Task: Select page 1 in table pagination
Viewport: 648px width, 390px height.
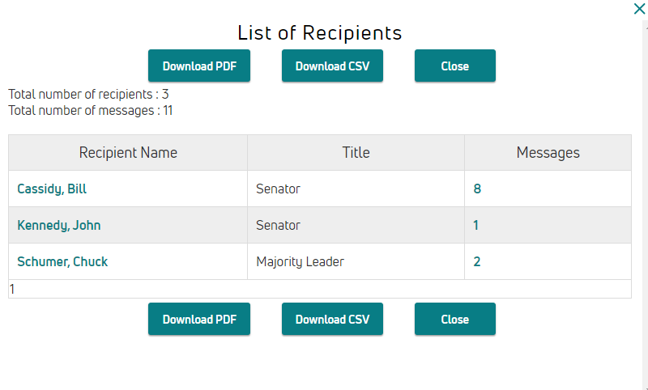Action: (12, 290)
